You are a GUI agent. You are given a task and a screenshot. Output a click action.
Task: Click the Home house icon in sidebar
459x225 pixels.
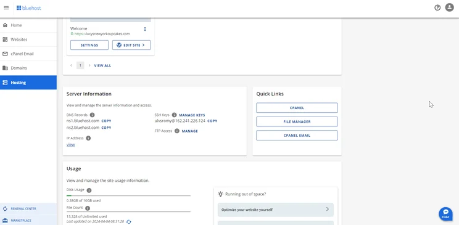point(5,25)
